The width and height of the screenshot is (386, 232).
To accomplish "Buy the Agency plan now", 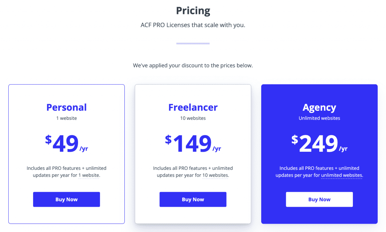I will point(319,199).
